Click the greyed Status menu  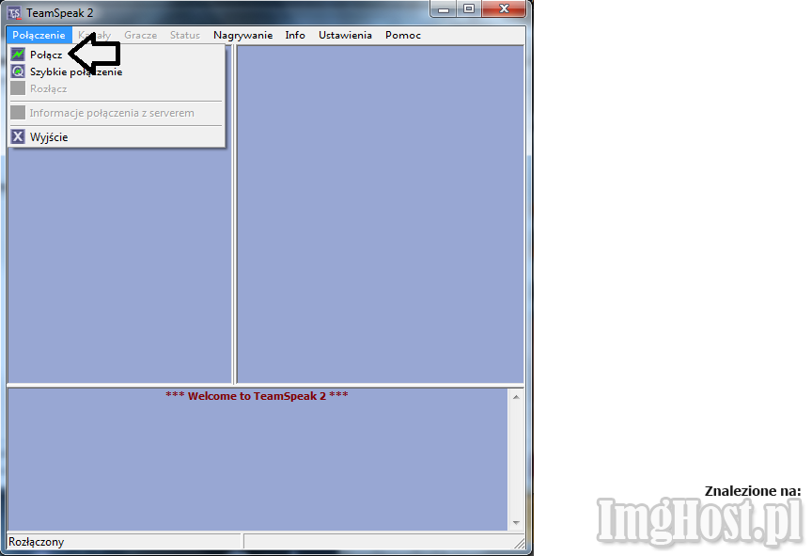click(x=185, y=35)
